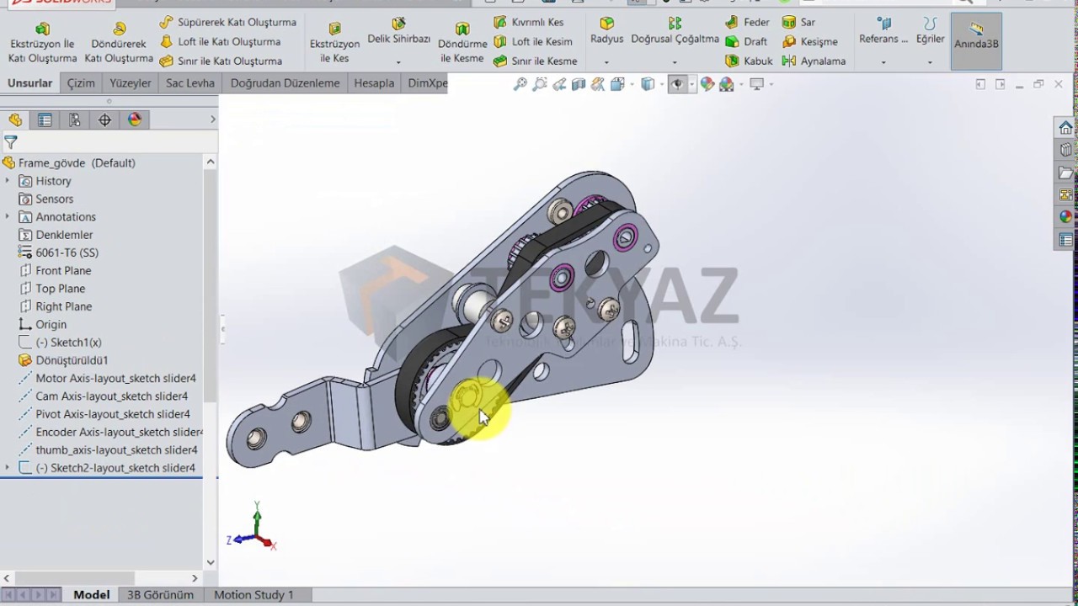This screenshot has width=1078, height=606.
Task: Expand the Sketch2-layout_sketch slider4 node
Action: click(8, 467)
